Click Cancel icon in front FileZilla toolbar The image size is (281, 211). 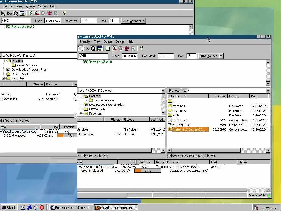coord(120,48)
